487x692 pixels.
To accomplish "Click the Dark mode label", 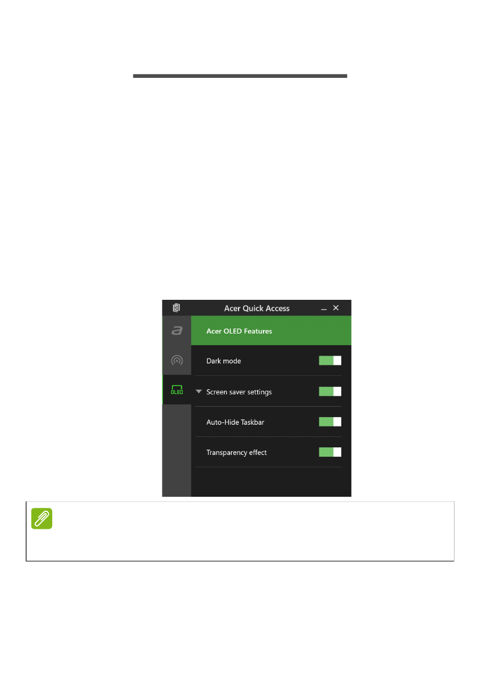I will 223,361.
